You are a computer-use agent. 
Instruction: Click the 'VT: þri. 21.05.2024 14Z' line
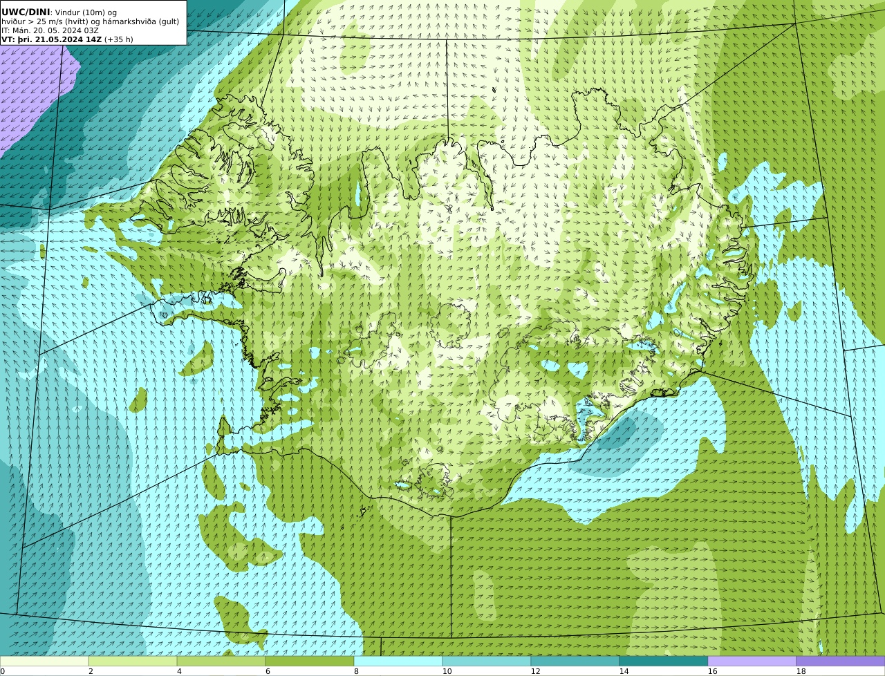tap(67, 39)
